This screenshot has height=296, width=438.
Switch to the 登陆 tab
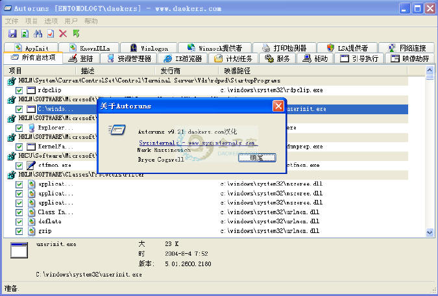coord(81,58)
